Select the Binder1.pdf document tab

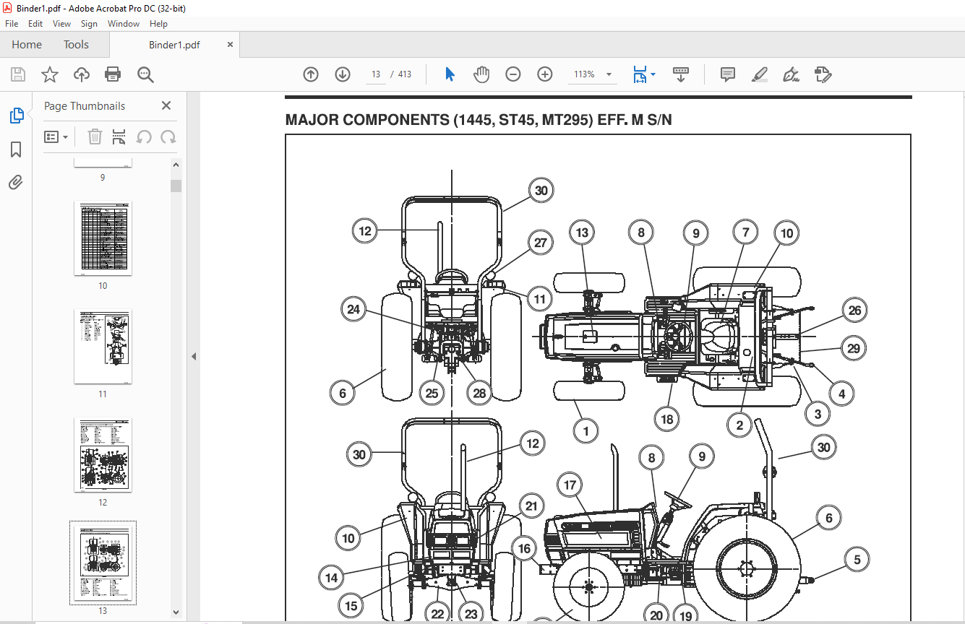pyautogui.click(x=174, y=45)
